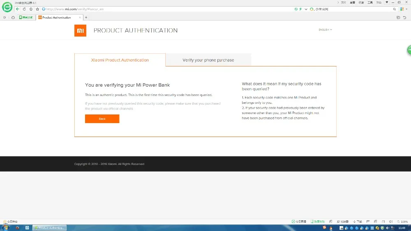This screenshot has width=411, height=231.
Task: Expand menu bar chevron arrow
Action: 338,2
